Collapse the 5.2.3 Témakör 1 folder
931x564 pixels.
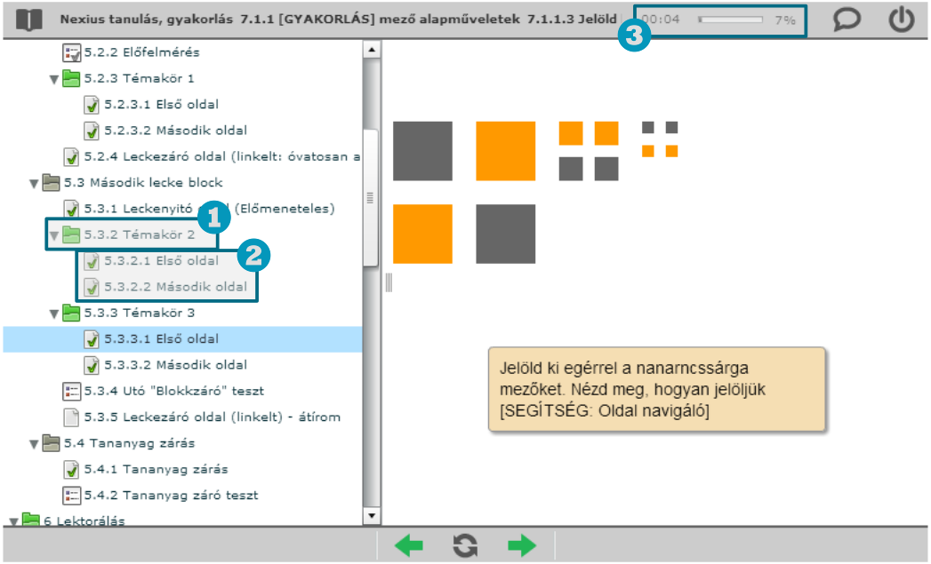pos(54,79)
